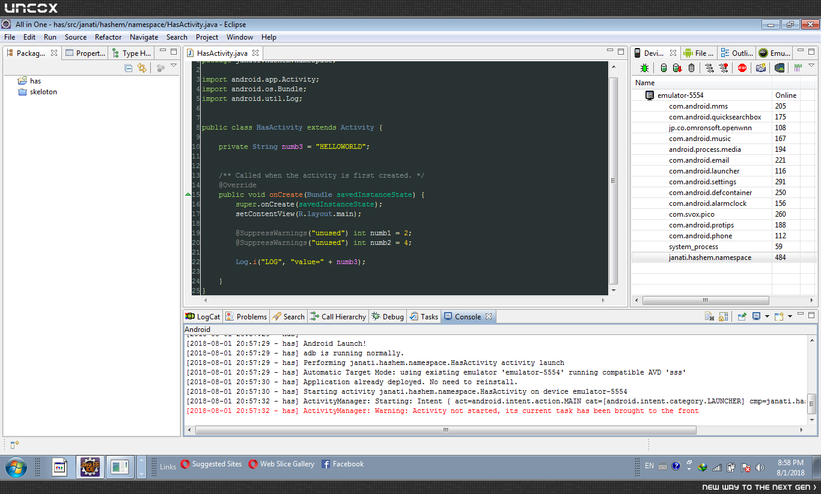Click the red Stop Process icon

point(742,68)
